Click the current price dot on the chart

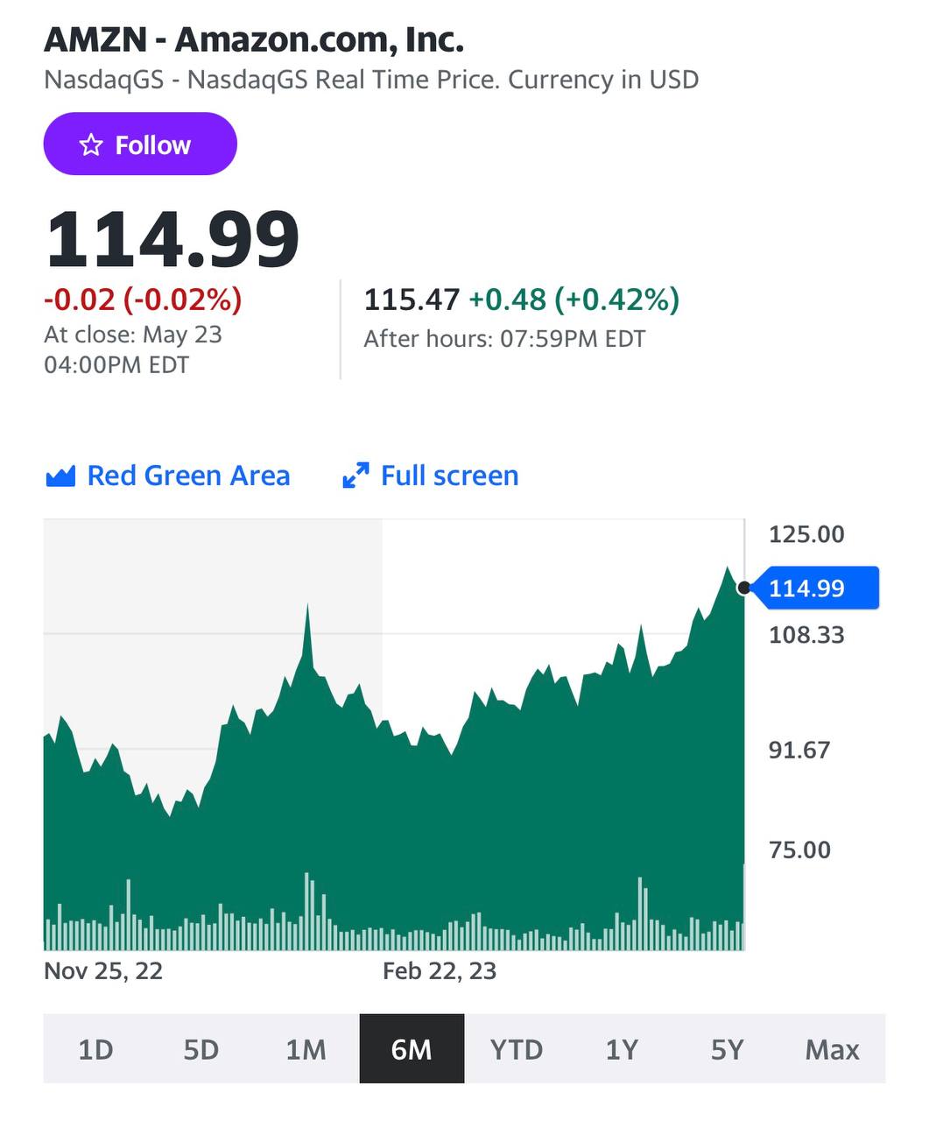[743, 588]
